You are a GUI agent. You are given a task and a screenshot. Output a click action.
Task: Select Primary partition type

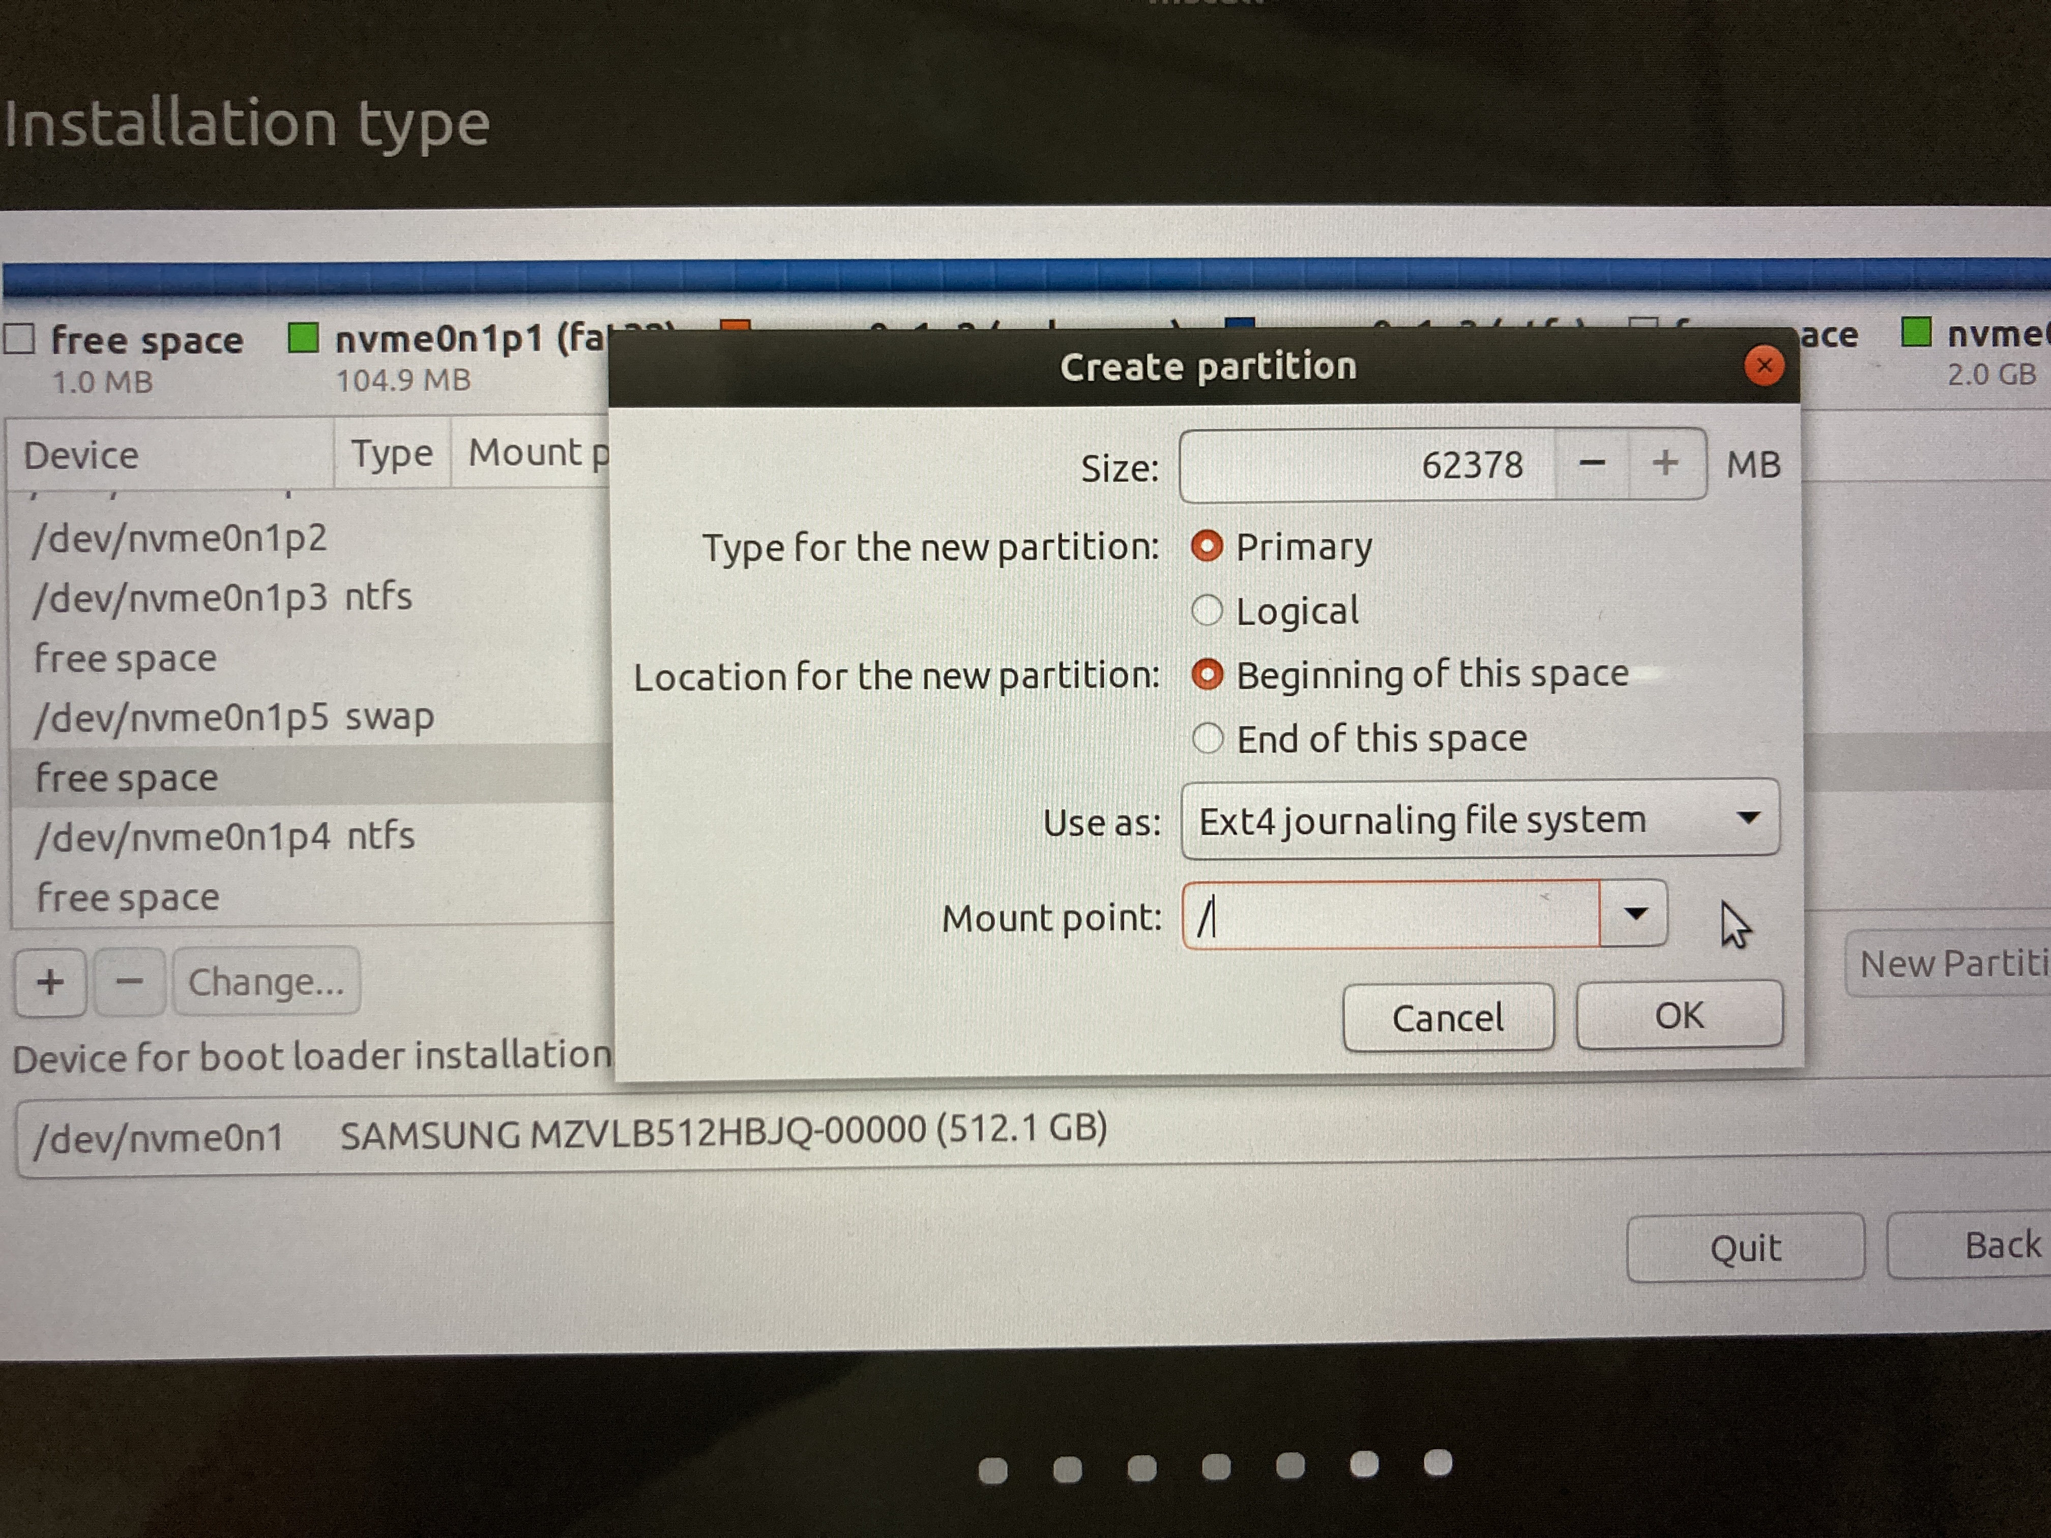coord(1207,546)
